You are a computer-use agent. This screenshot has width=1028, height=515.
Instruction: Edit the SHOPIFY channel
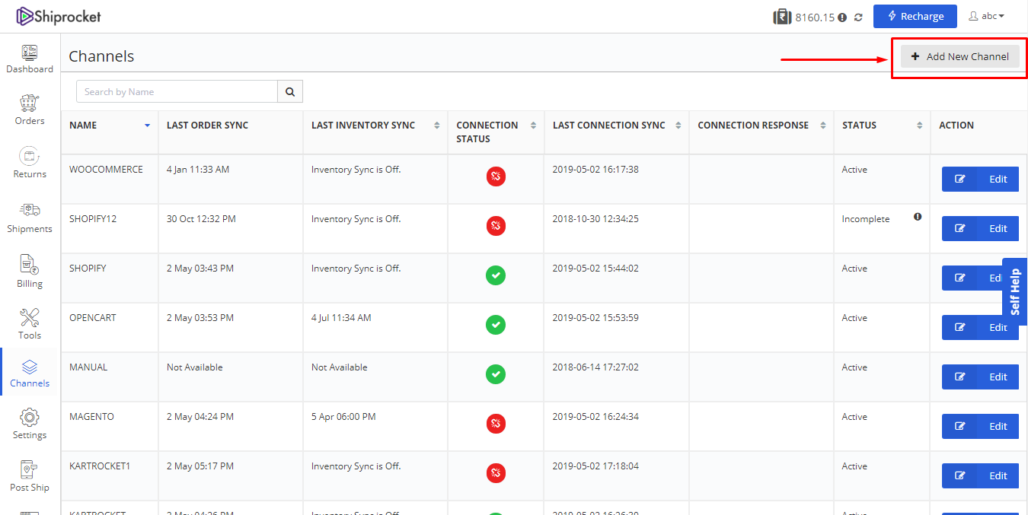(x=972, y=278)
